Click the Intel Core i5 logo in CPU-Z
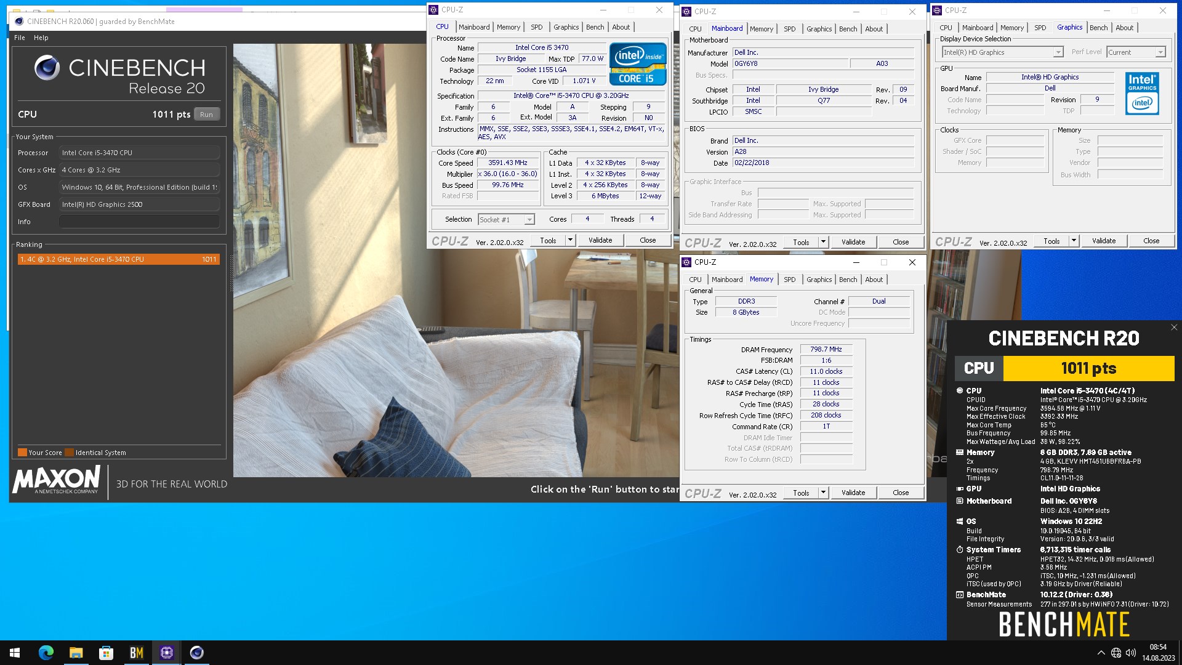Image resolution: width=1182 pixels, height=665 pixels. click(638, 63)
